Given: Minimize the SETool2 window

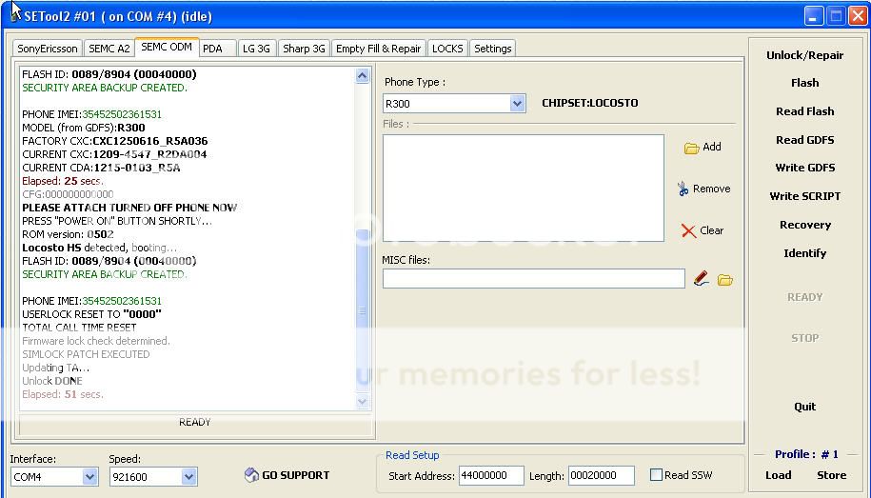Looking at the screenshot, I should point(814,16).
